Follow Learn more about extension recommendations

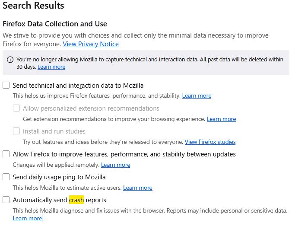(x=221, y=119)
